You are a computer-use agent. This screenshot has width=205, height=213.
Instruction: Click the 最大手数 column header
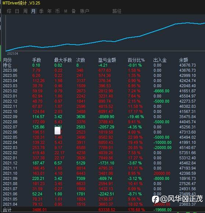[x=63, y=60]
